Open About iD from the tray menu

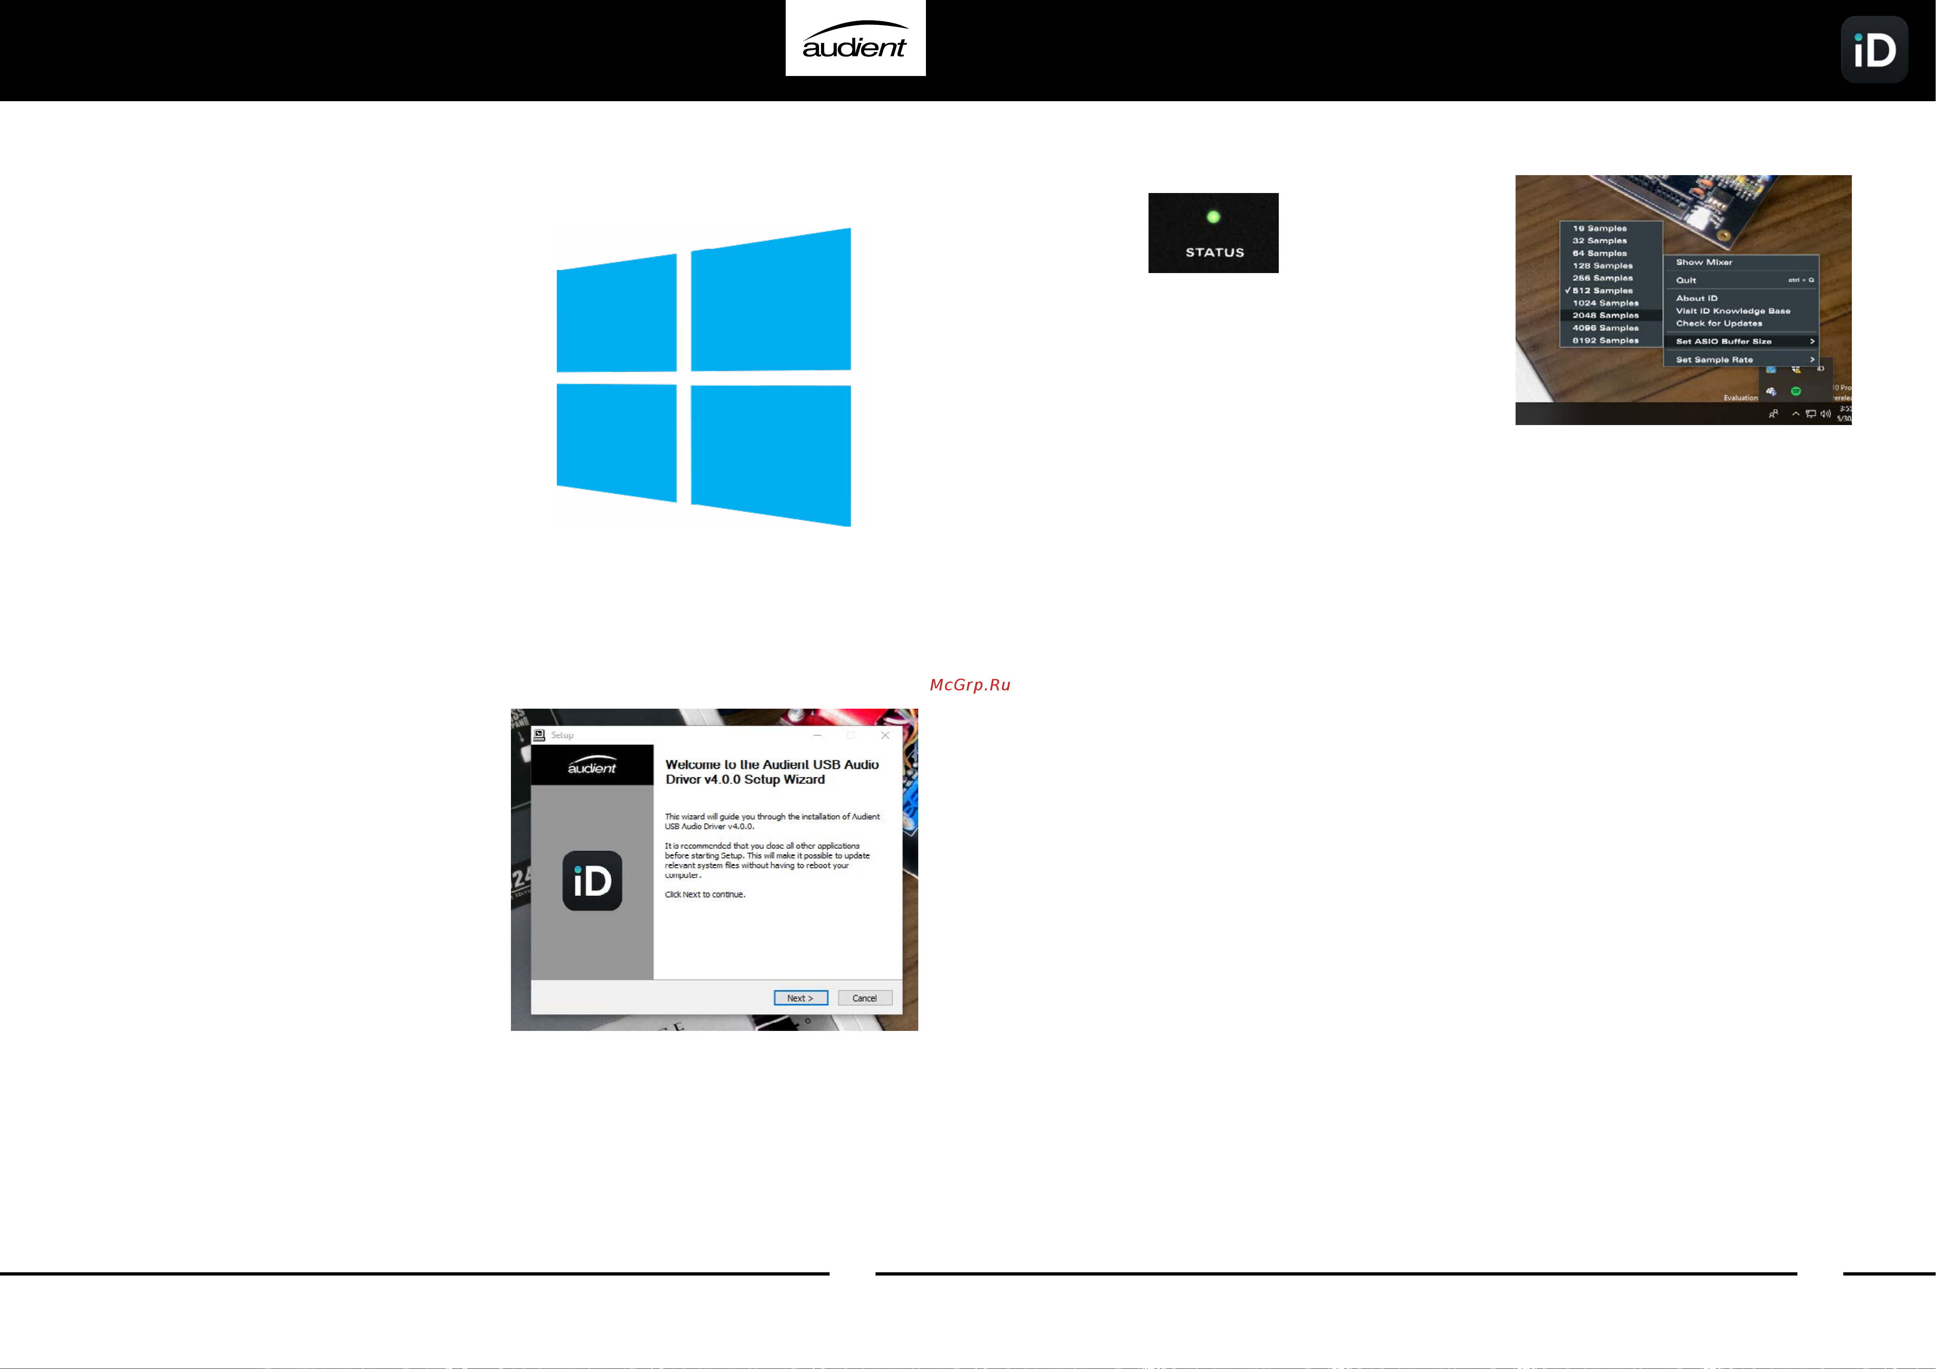pos(1740,298)
